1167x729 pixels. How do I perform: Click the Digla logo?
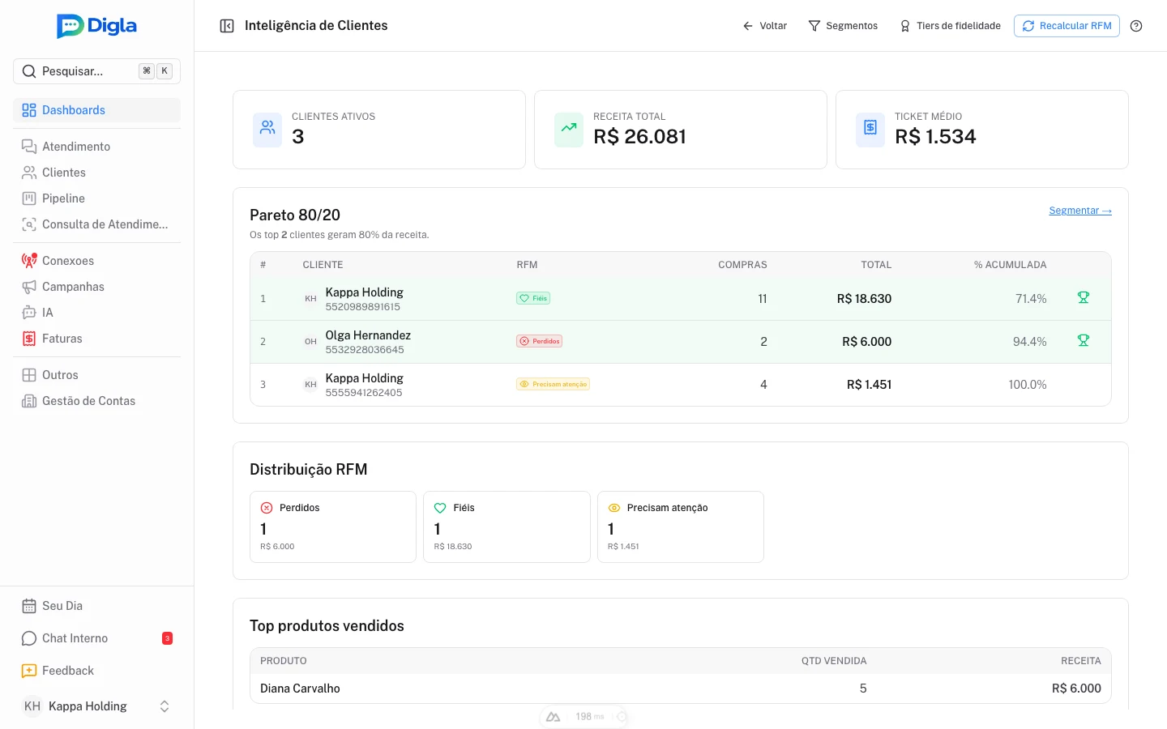point(96,26)
